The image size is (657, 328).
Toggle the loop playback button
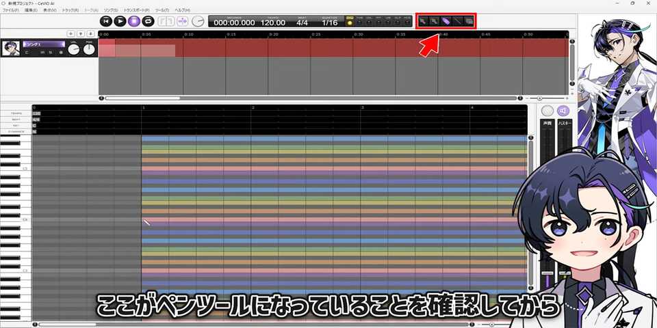[x=148, y=21]
